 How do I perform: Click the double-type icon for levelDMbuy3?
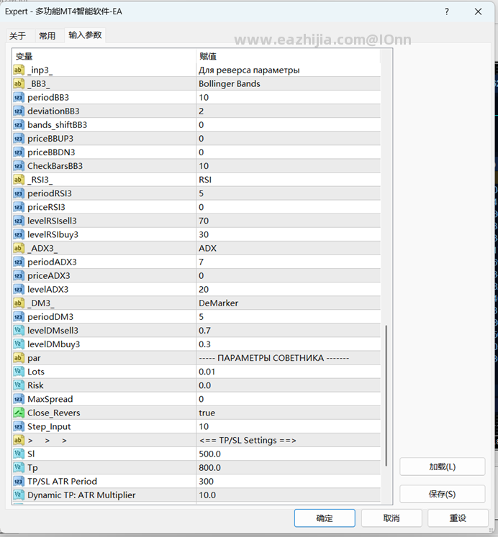19,344
